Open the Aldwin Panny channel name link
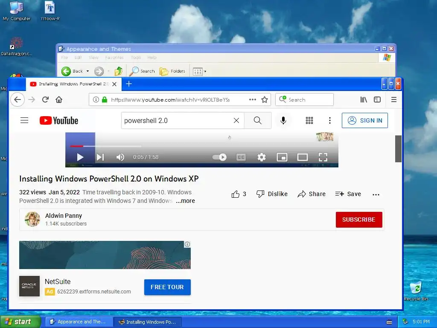Screen dimensions: 437x328 coord(64,216)
